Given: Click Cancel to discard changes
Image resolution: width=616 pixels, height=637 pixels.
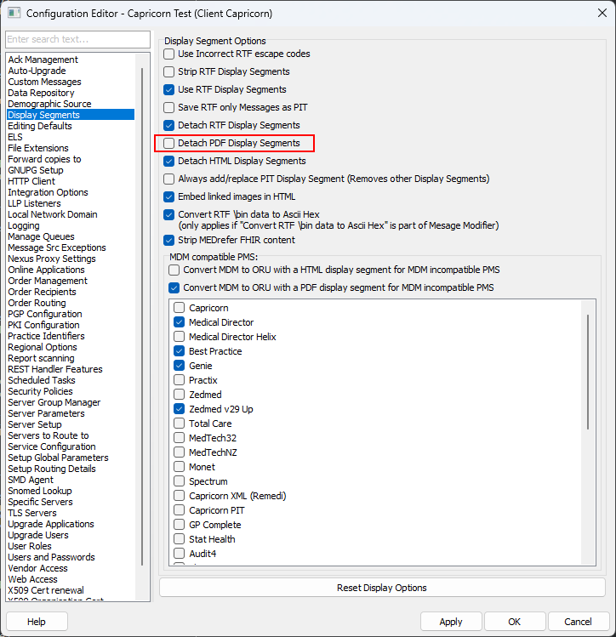Looking at the screenshot, I should coord(578,622).
